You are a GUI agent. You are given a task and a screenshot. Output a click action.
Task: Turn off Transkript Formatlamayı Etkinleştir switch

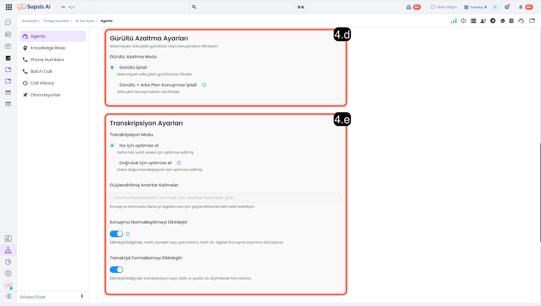click(116, 270)
